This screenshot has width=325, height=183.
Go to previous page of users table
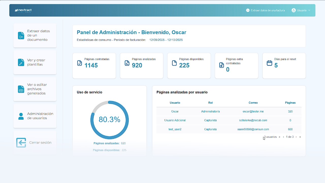pos(283,137)
